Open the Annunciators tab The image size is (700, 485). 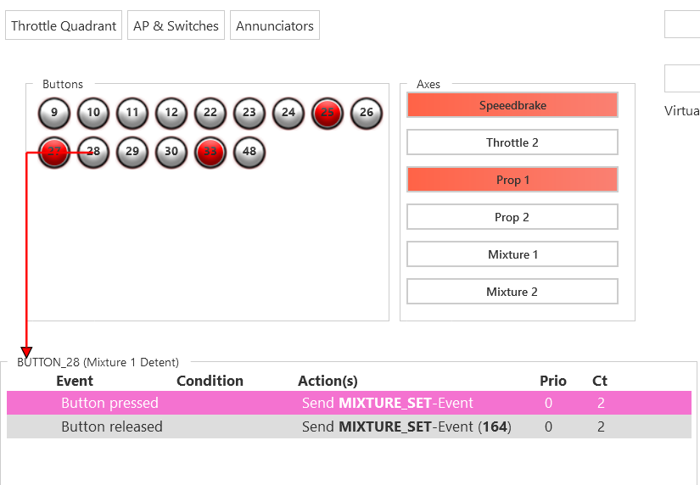point(275,25)
